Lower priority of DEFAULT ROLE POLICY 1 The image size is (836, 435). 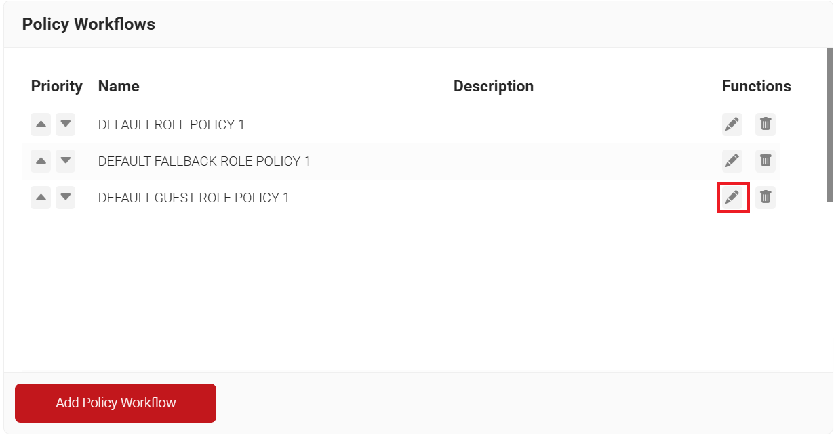point(65,124)
